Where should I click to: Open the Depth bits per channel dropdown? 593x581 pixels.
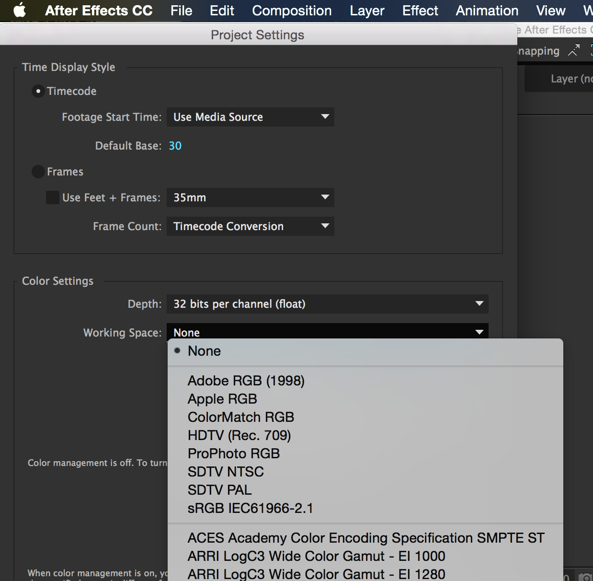tap(328, 304)
